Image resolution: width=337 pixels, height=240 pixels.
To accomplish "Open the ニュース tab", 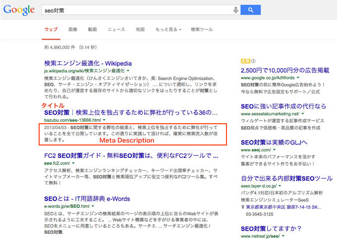I will [x=116, y=29].
